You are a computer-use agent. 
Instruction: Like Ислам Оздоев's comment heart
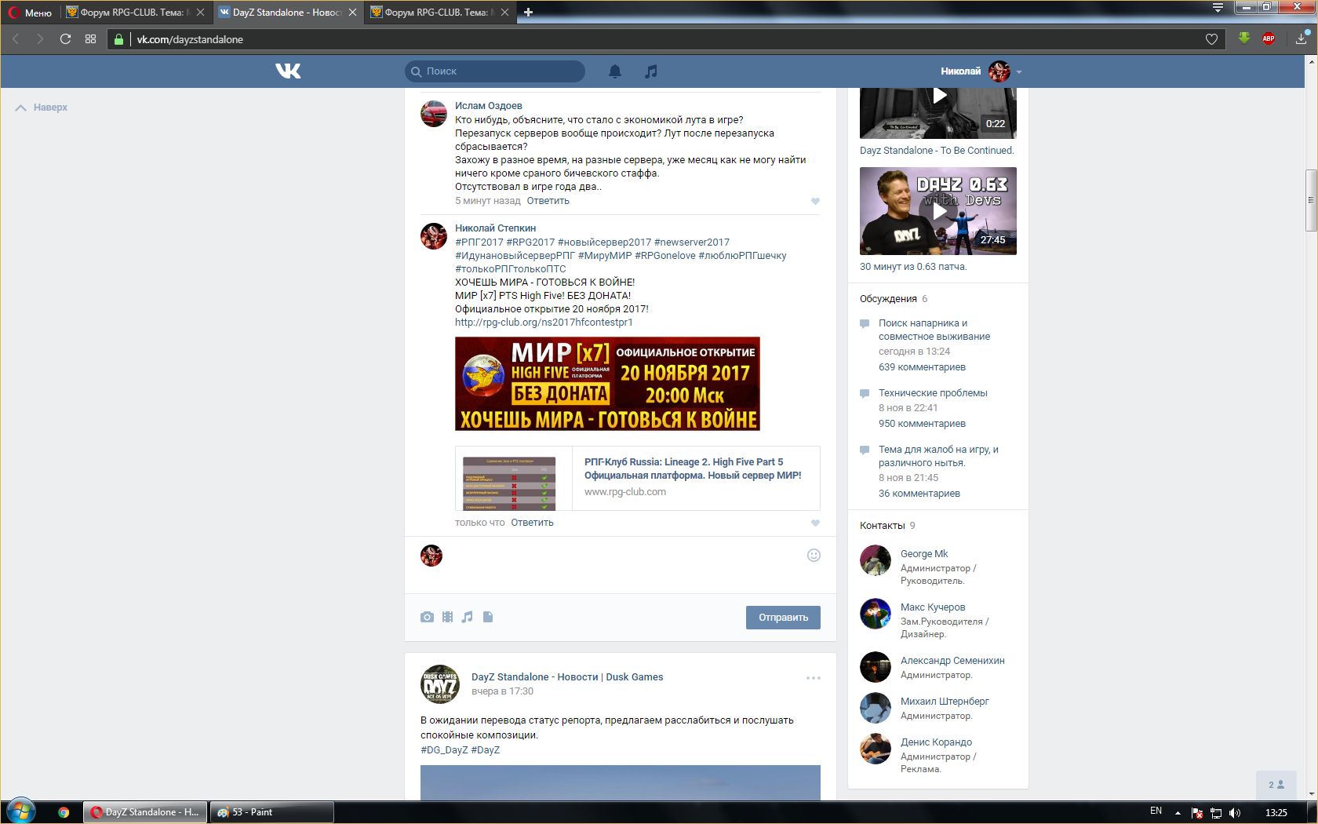[x=815, y=202]
